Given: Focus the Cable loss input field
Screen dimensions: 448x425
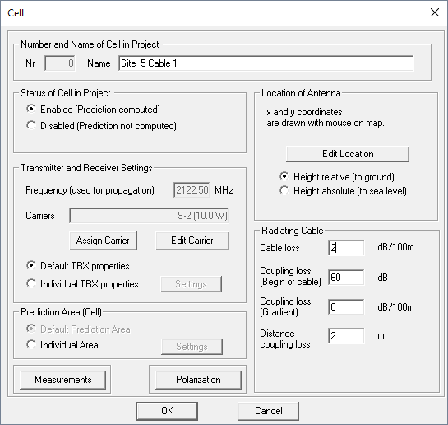Looking at the screenshot, I should coord(346,248).
